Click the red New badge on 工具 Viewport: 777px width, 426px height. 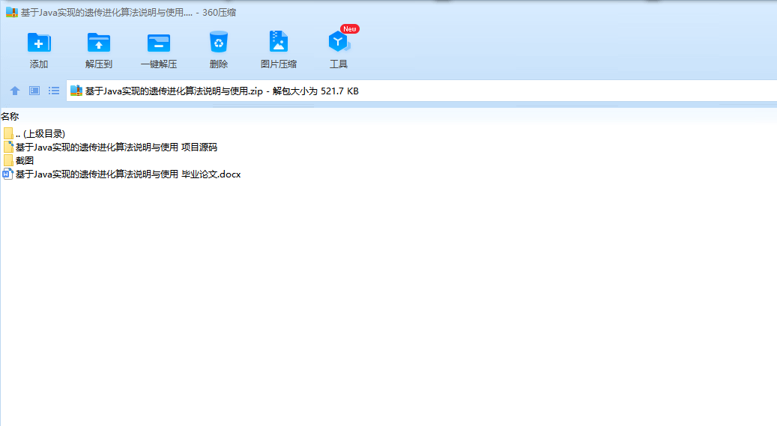point(350,29)
